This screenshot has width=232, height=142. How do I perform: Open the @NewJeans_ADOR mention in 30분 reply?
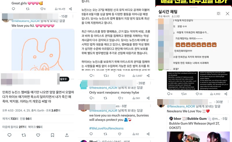pyautogui.click(x=181, y=106)
